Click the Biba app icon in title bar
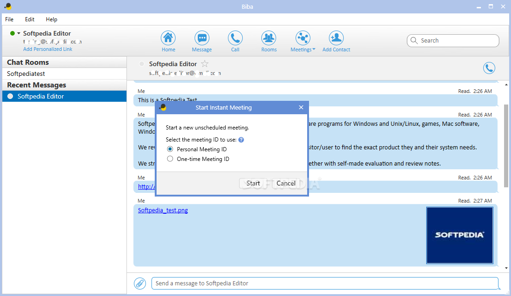The height and width of the screenshot is (296, 511). tap(8, 6)
